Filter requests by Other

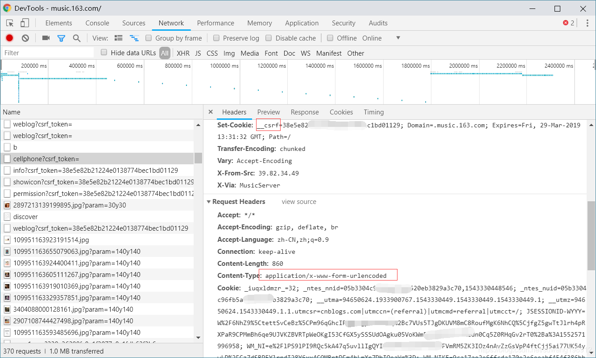tap(356, 53)
